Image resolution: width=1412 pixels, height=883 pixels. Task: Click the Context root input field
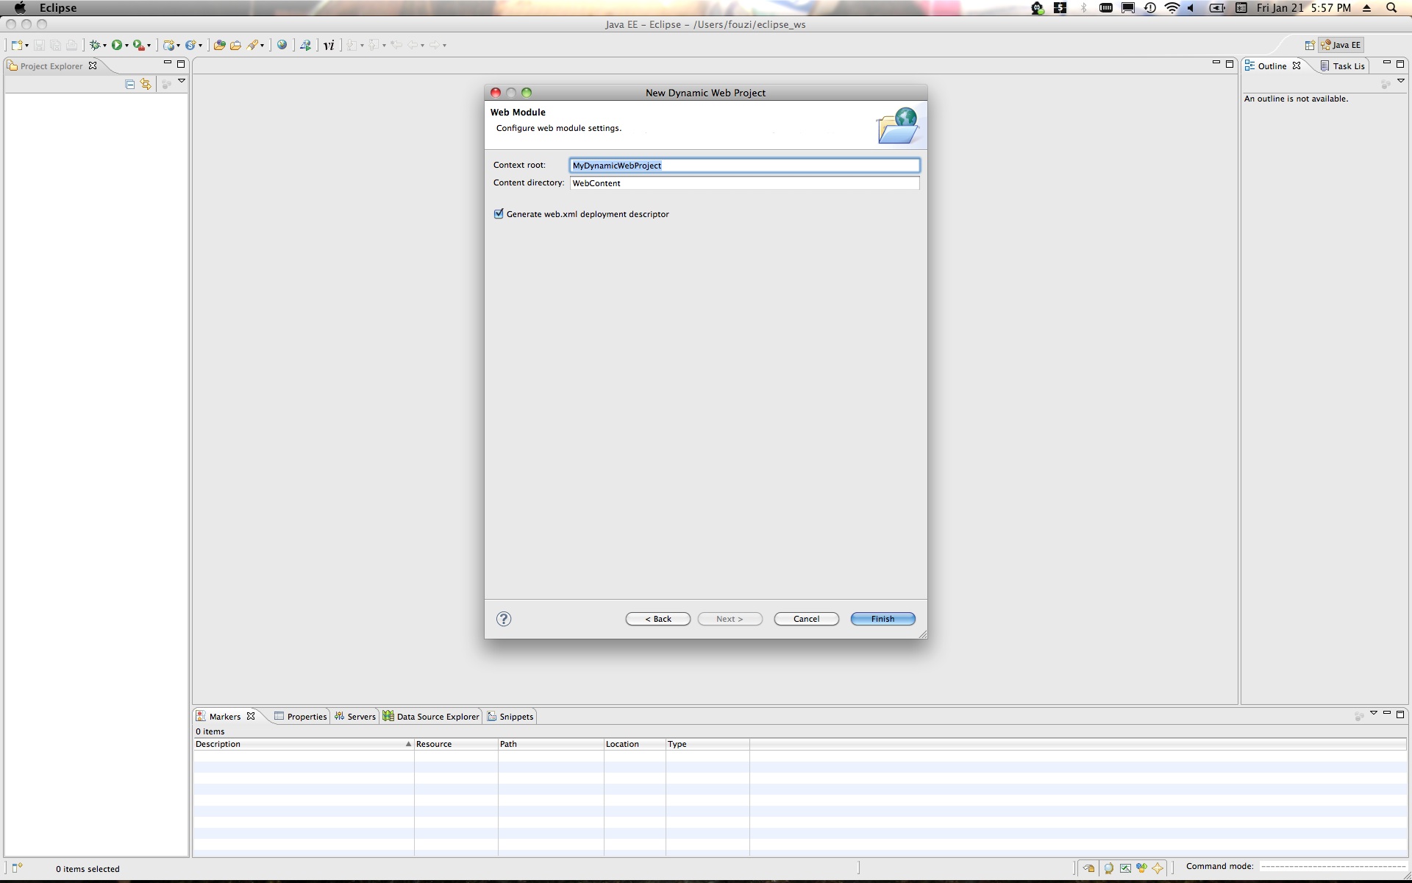click(x=744, y=166)
